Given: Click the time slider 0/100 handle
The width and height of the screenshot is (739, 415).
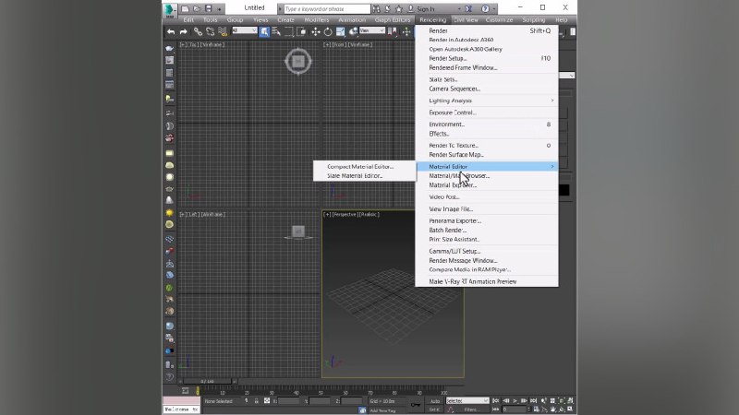Looking at the screenshot, I should pyautogui.click(x=207, y=381).
